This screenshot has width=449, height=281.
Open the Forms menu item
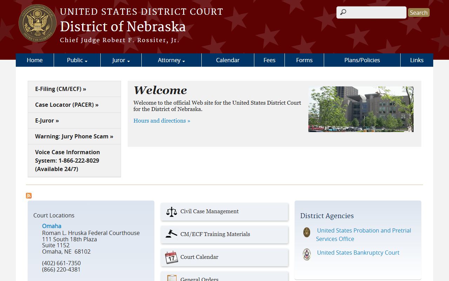(x=304, y=60)
